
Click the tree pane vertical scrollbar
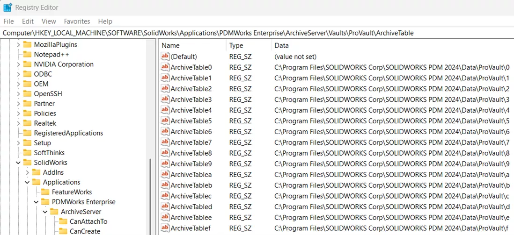pyautogui.click(x=150, y=196)
